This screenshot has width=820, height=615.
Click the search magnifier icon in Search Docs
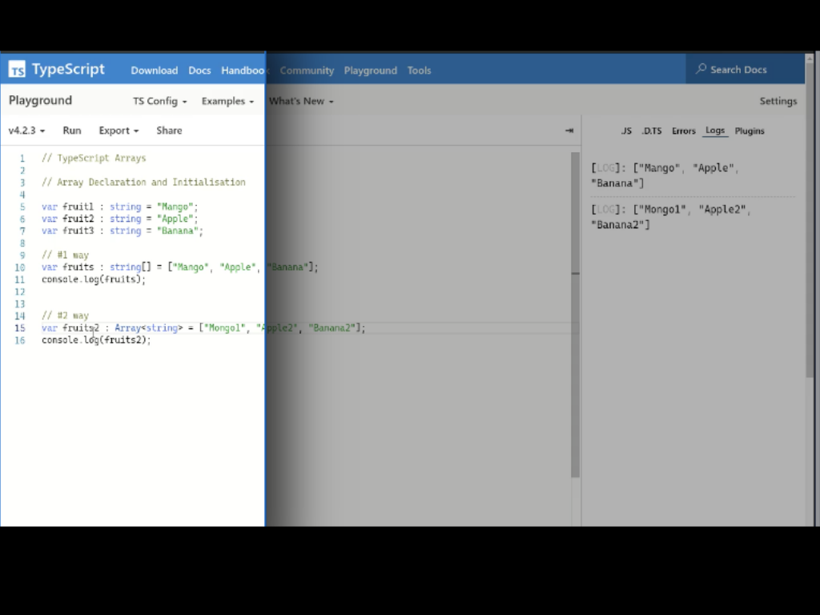(701, 70)
